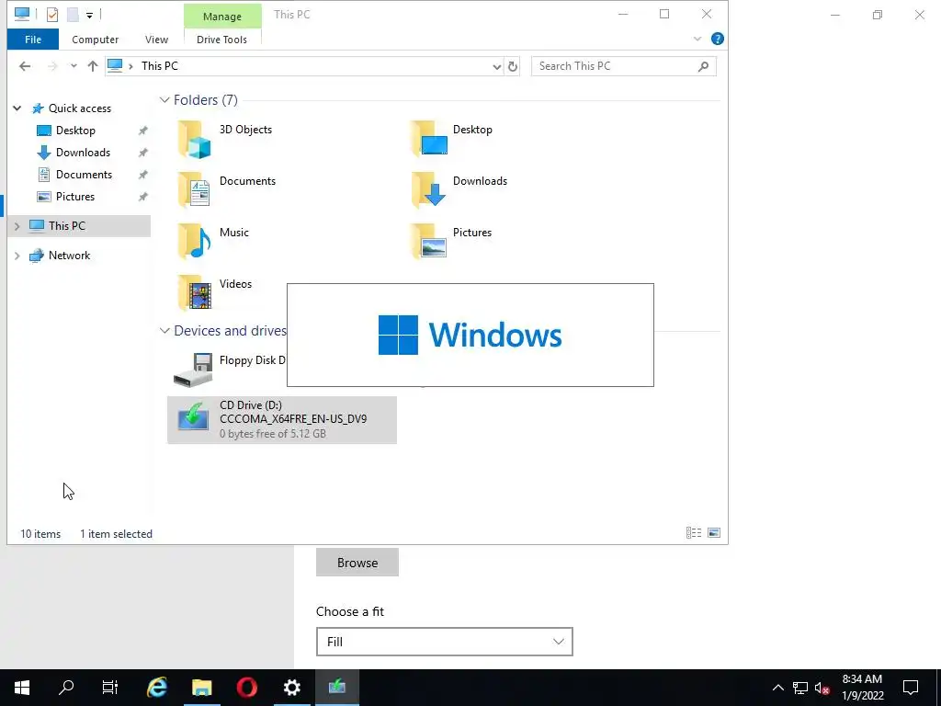Click the New Folder quick access icon
The image size is (941, 706).
click(x=73, y=14)
